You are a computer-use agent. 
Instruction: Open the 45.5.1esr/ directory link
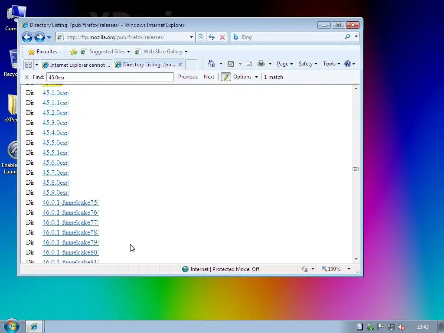(56, 153)
